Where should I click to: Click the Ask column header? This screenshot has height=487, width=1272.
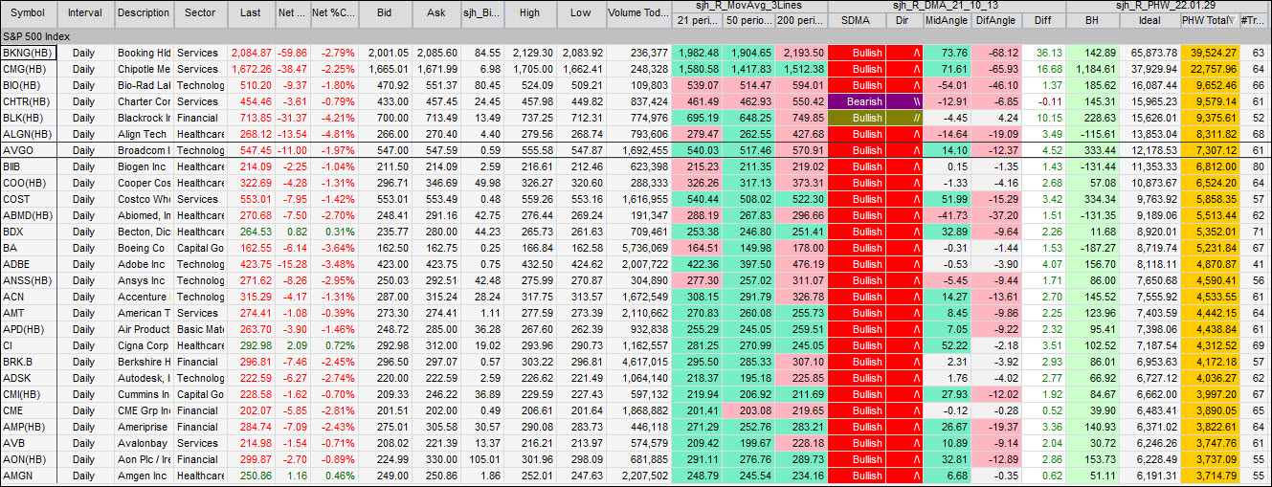436,13
